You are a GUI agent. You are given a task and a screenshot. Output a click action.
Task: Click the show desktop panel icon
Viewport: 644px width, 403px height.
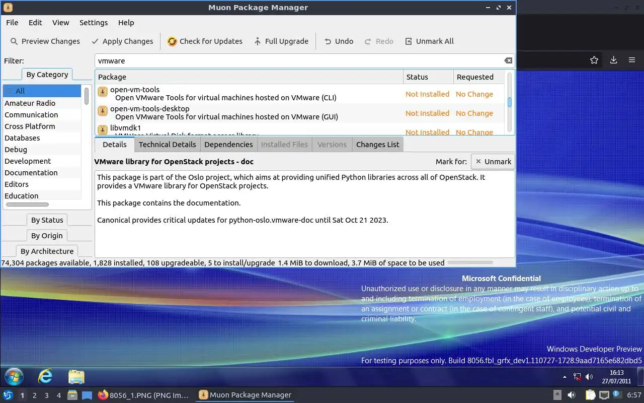point(87,395)
